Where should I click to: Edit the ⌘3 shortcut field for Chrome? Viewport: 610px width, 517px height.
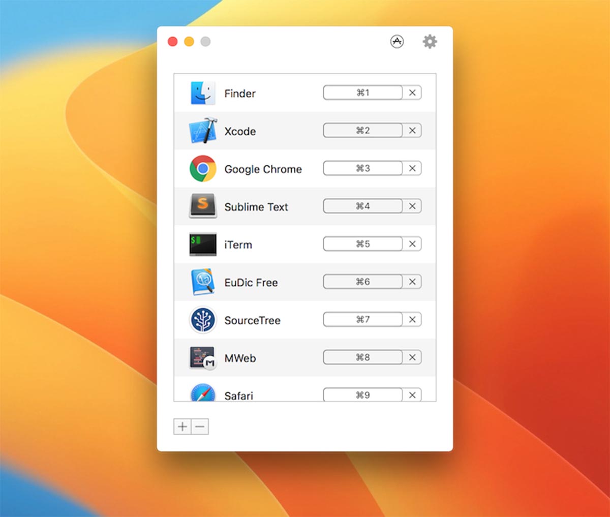coord(363,168)
